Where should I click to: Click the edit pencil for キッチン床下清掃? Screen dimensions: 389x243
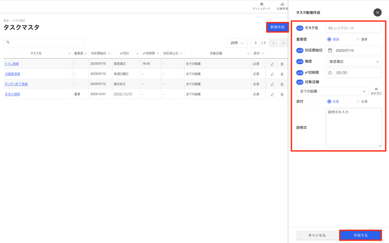pyautogui.click(x=272, y=84)
